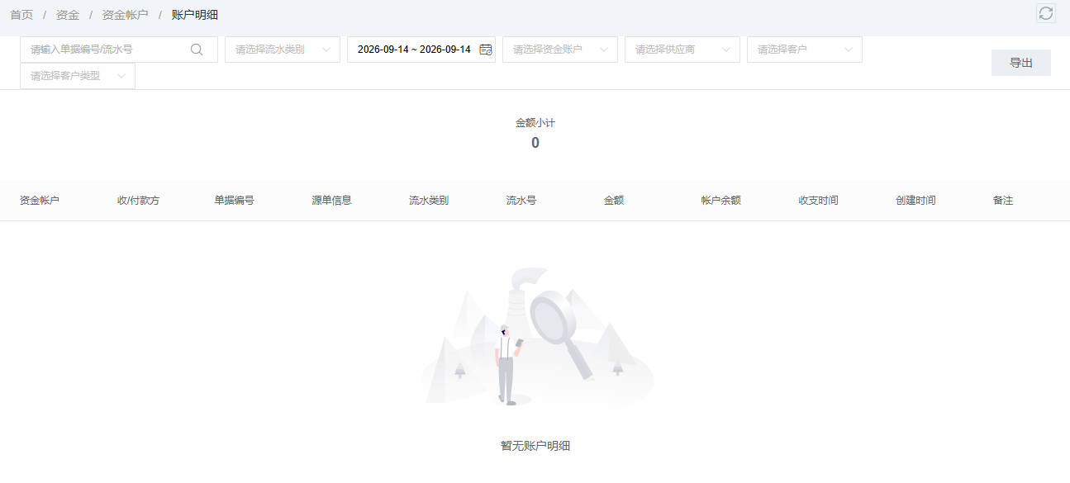Click the refresh icon at top right
Viewport: 1070px width, 483px height.
[x=1046, y=13]
